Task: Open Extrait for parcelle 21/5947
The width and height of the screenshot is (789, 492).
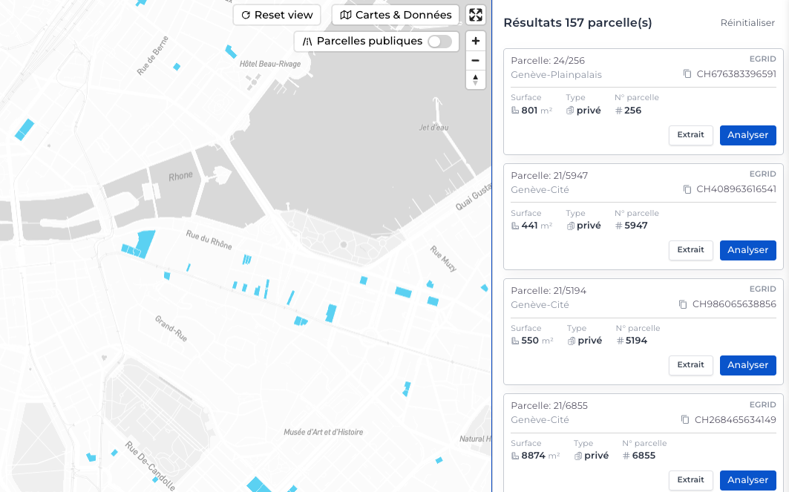Action: coord(690,250)
